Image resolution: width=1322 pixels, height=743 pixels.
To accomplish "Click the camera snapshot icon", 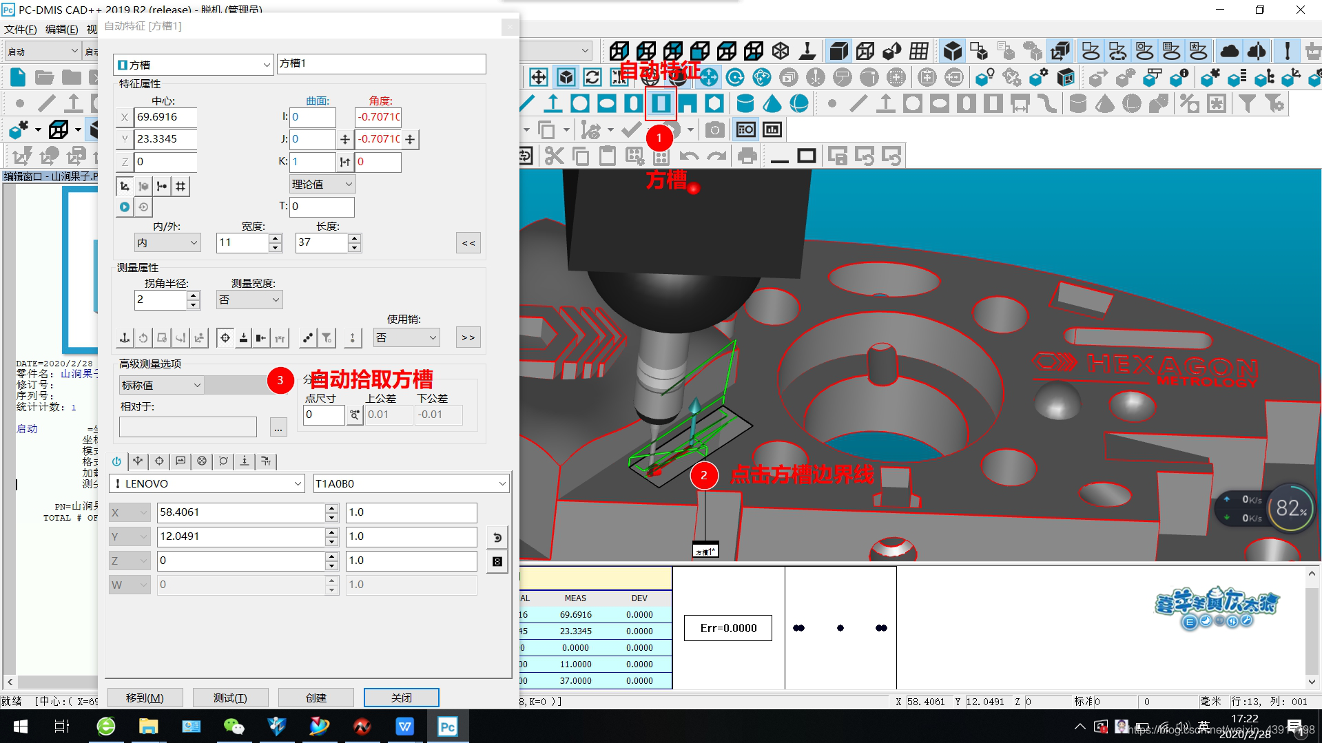I will click(715, 130).
